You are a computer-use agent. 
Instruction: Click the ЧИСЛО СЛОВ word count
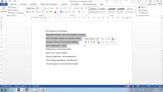click(x=20, y=86)
